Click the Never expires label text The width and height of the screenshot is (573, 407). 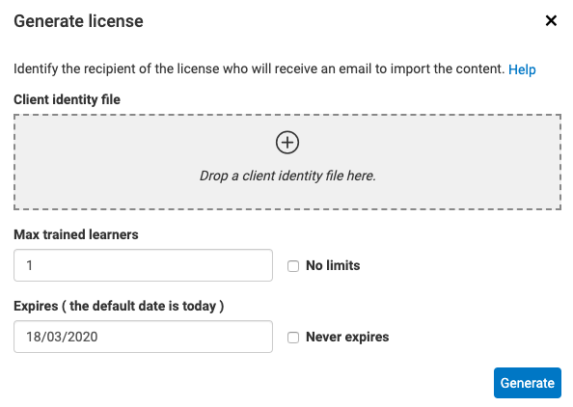[347, 337]
